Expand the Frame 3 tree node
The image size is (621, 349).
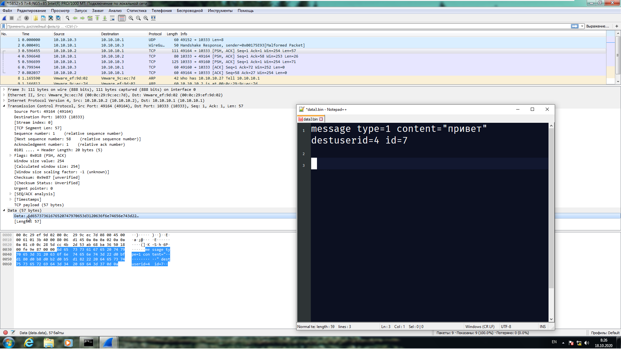tap(4, 90)
